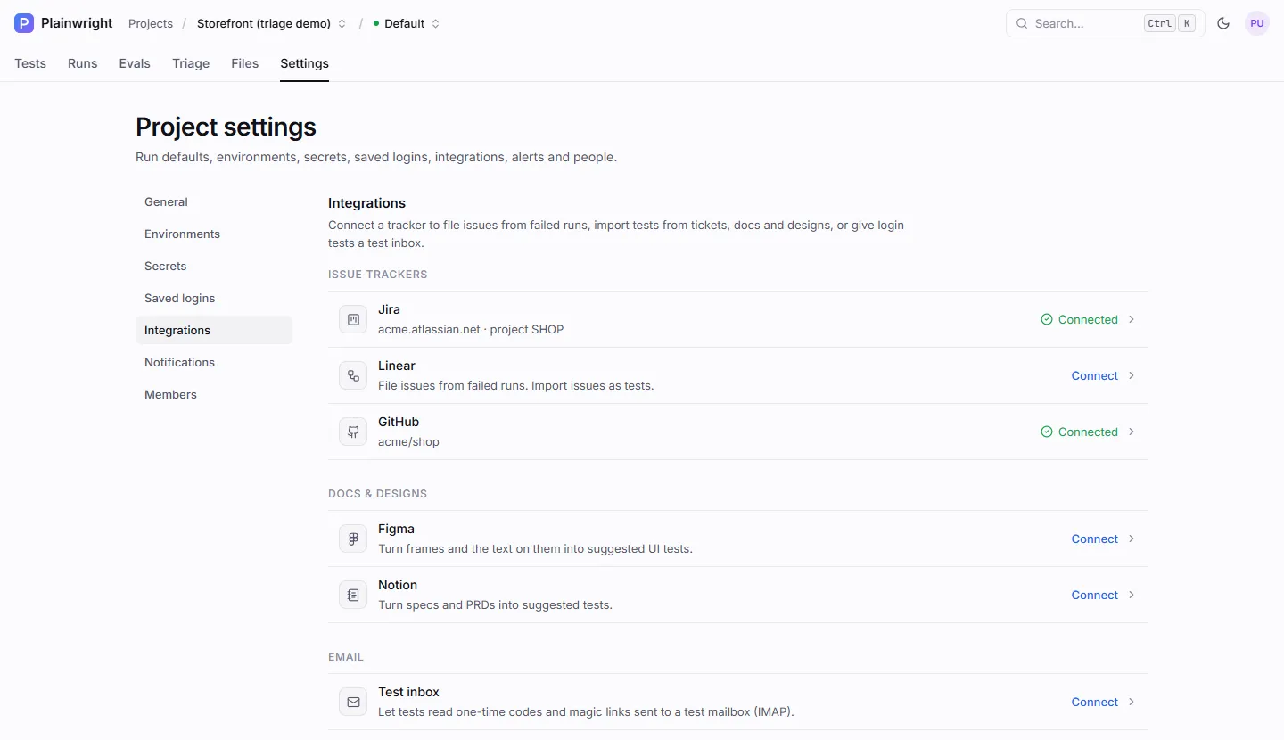Open Members settings in the sidebar
Image resolution: width=1284 pixels, height=740 pixels.
click(214, 394)
